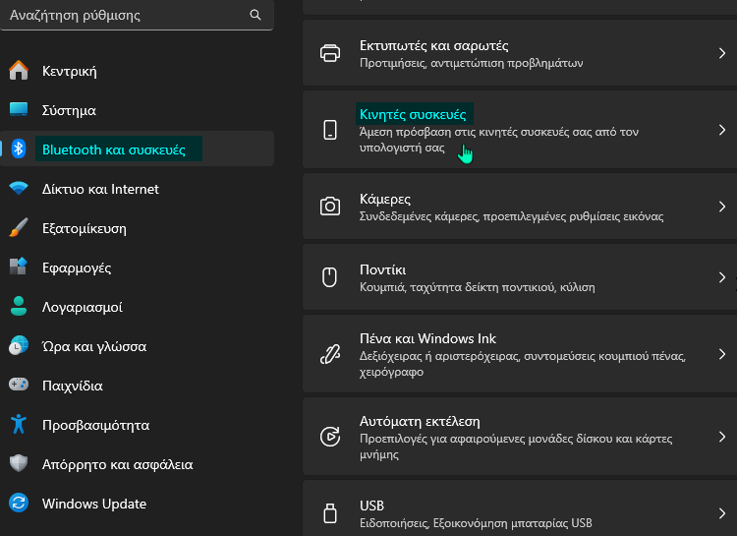
Task: Click the Κεντρική home icon
Action: tap(19, 71)
